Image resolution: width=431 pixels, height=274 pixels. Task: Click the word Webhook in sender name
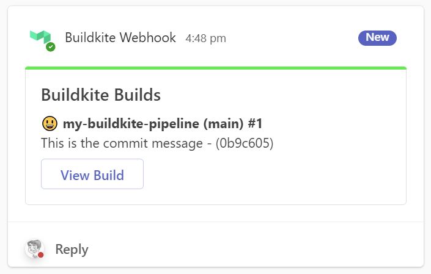pyautogui.click(x=148, y=38)
